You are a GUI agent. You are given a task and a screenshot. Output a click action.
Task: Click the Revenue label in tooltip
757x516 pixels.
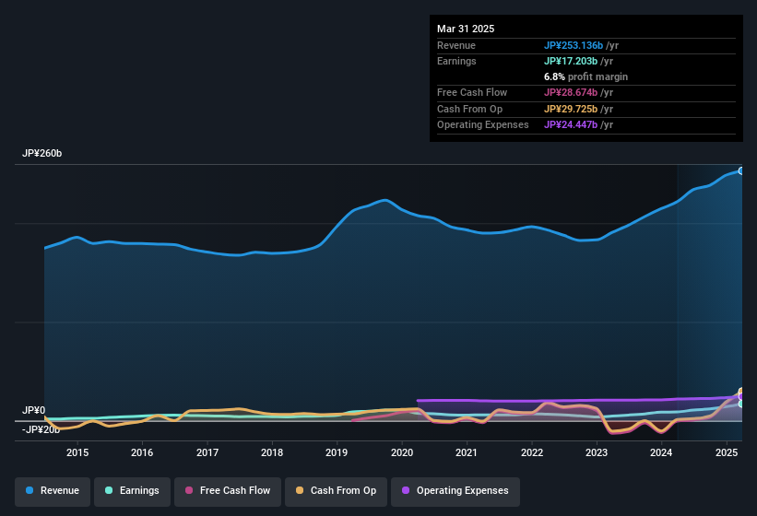tap(456, 45)
